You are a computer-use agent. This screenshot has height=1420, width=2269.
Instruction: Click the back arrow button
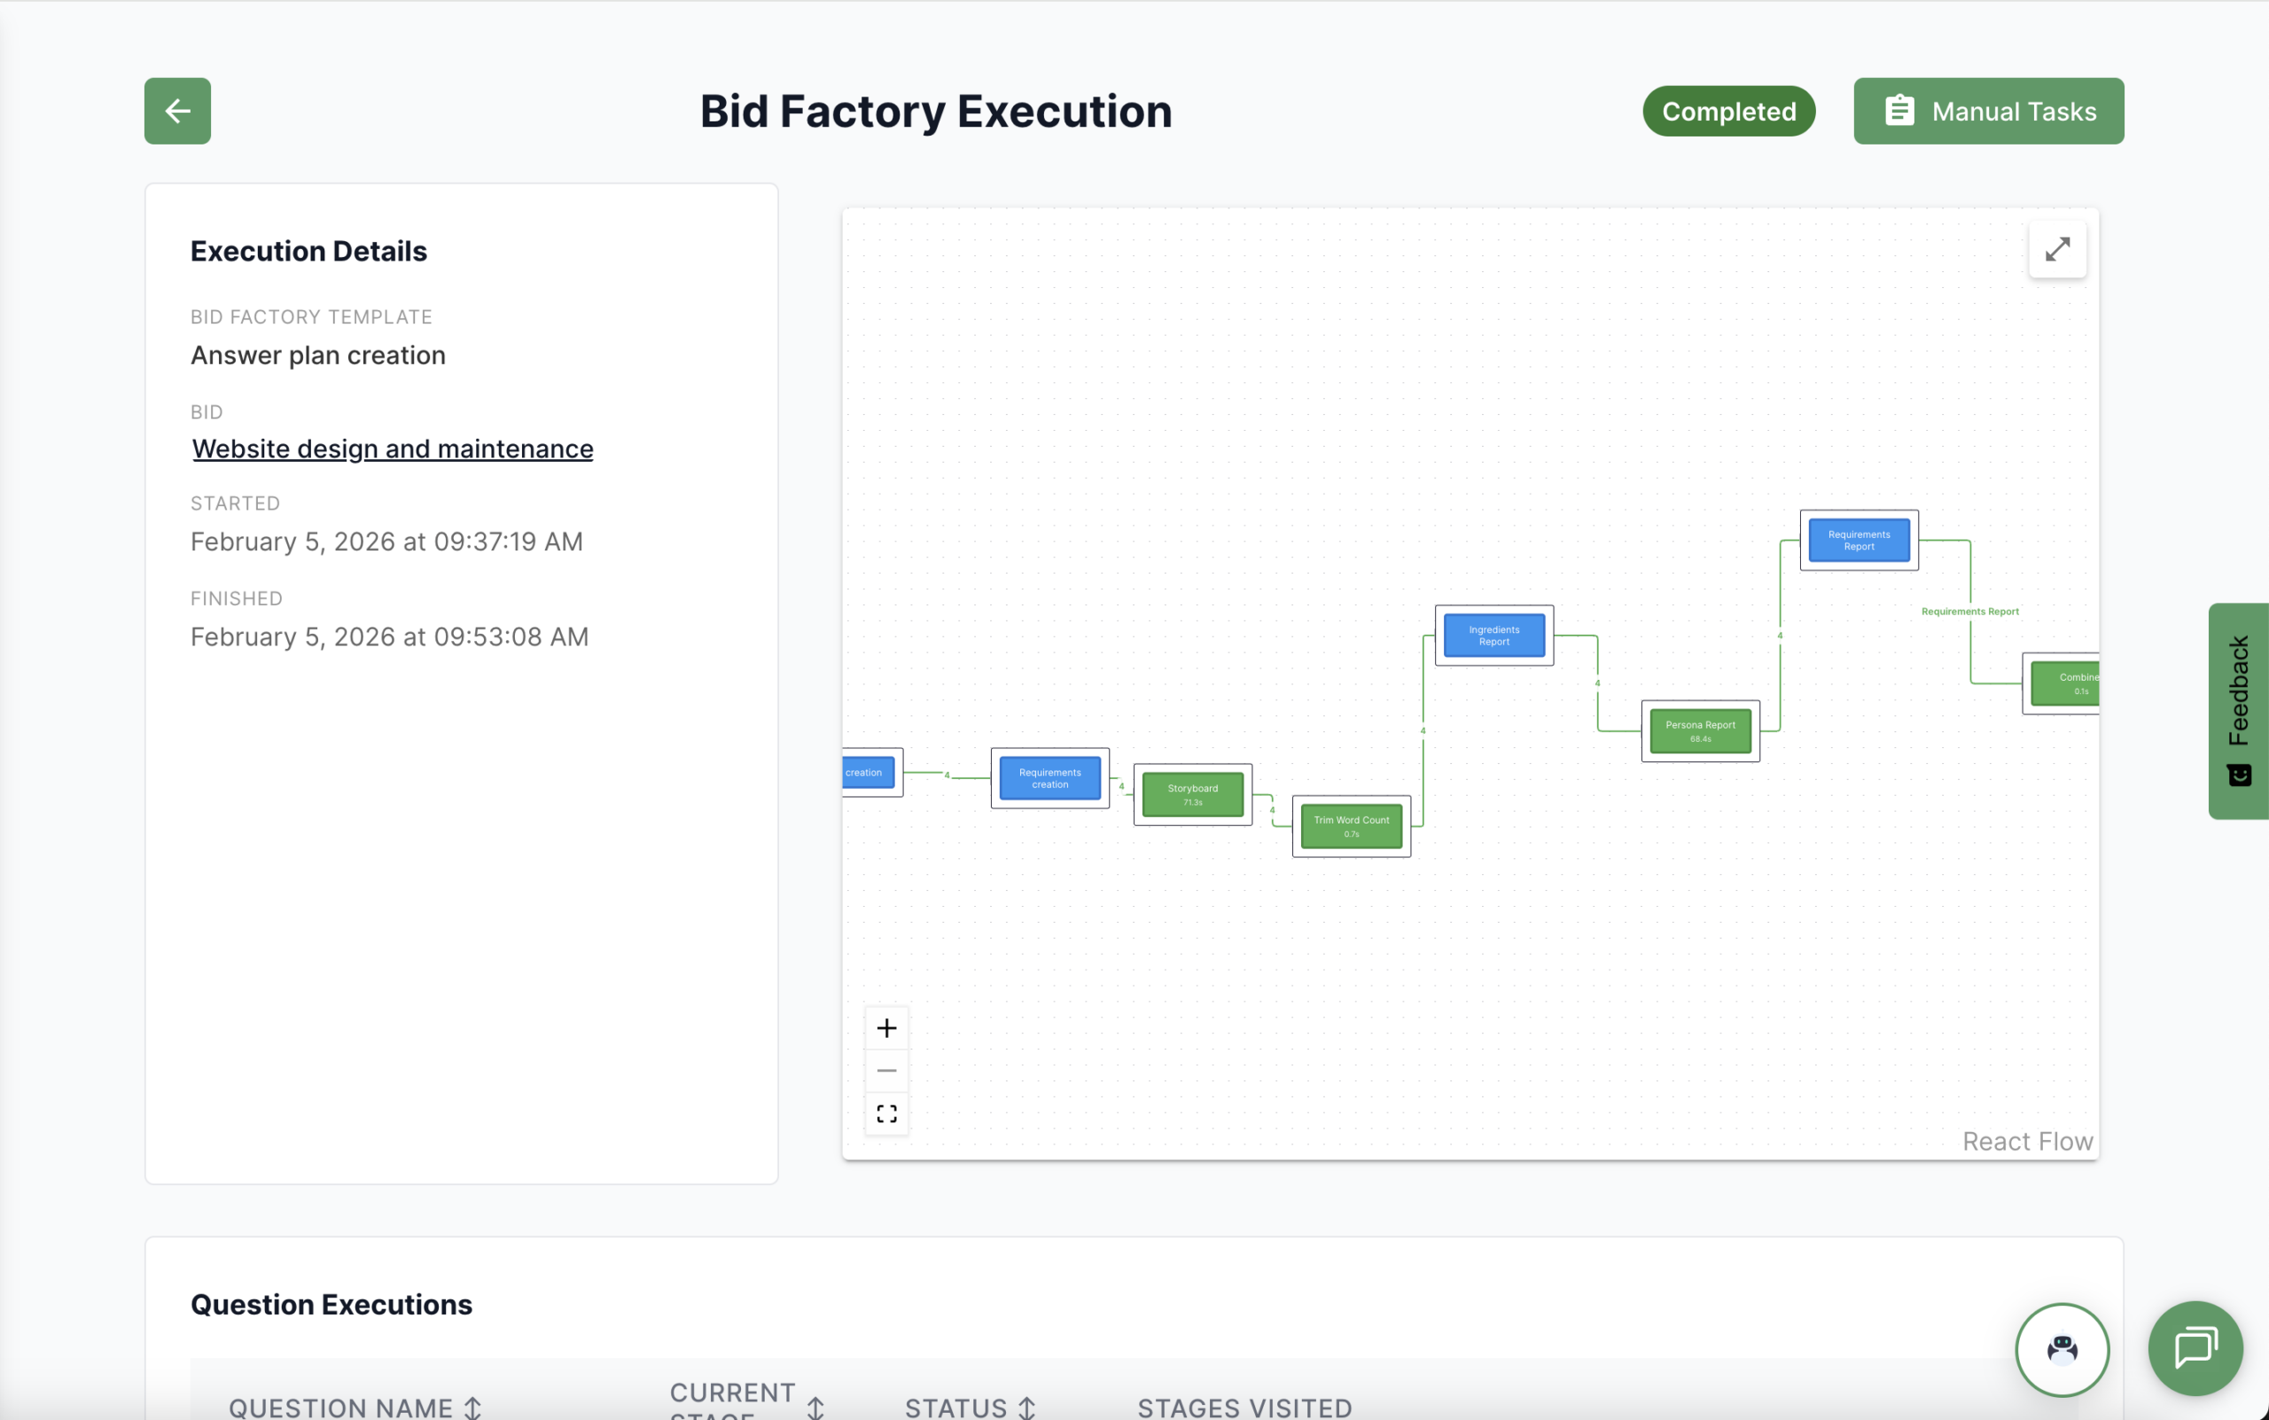(176, 111)
